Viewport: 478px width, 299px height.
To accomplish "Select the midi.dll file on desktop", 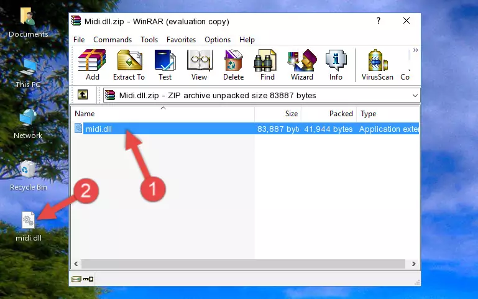I will pyautogui.click(x=29, y=227).
